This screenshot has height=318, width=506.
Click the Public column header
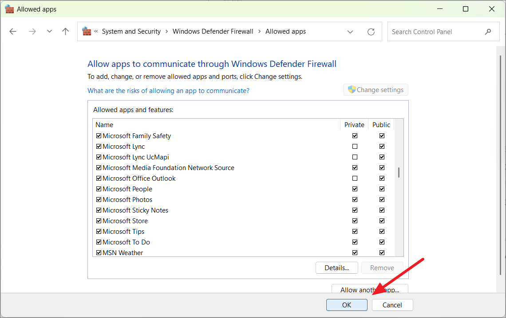point(381,125)
